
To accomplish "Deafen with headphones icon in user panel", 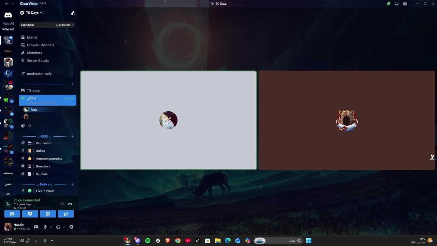I will 58,227.
